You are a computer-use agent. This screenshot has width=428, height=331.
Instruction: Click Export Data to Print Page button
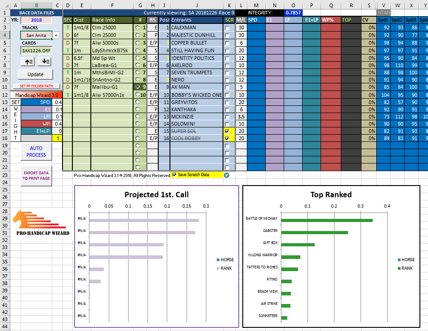[x=36, y=175]
